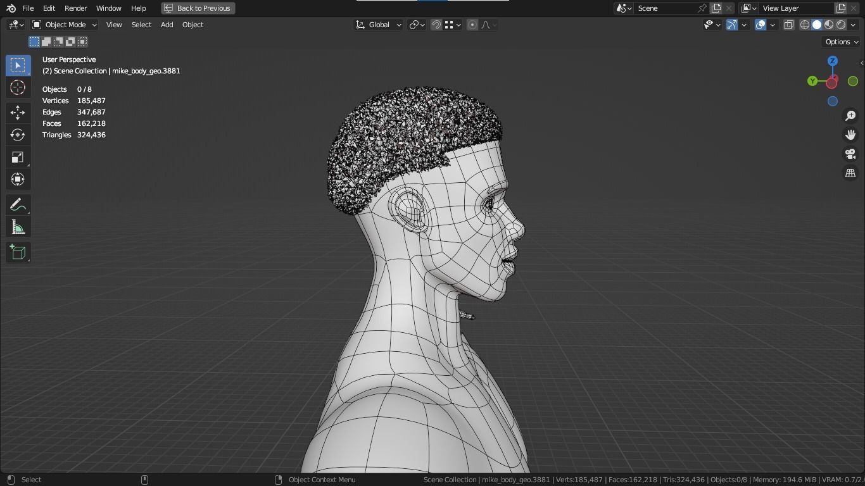Open the viewport View menu
865x486 pixels.
[114, 25]
